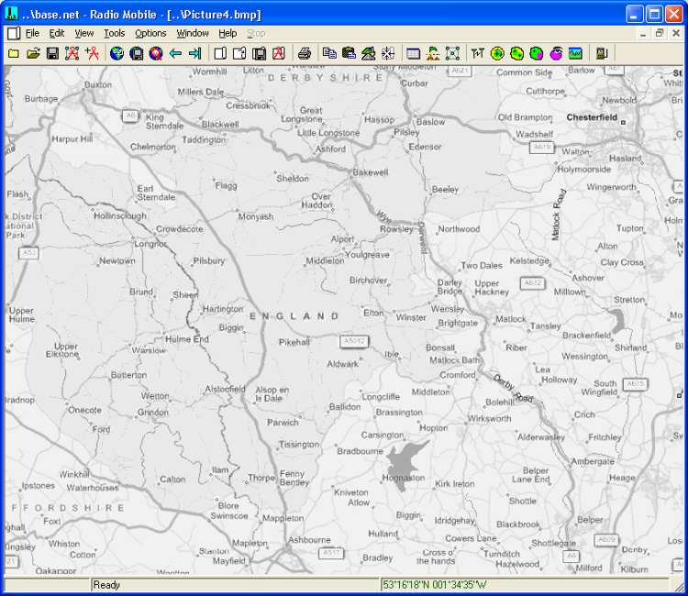Click the arrows converging Fit icon
This screenshot has height=596, width=688.
tap(388, 53)
